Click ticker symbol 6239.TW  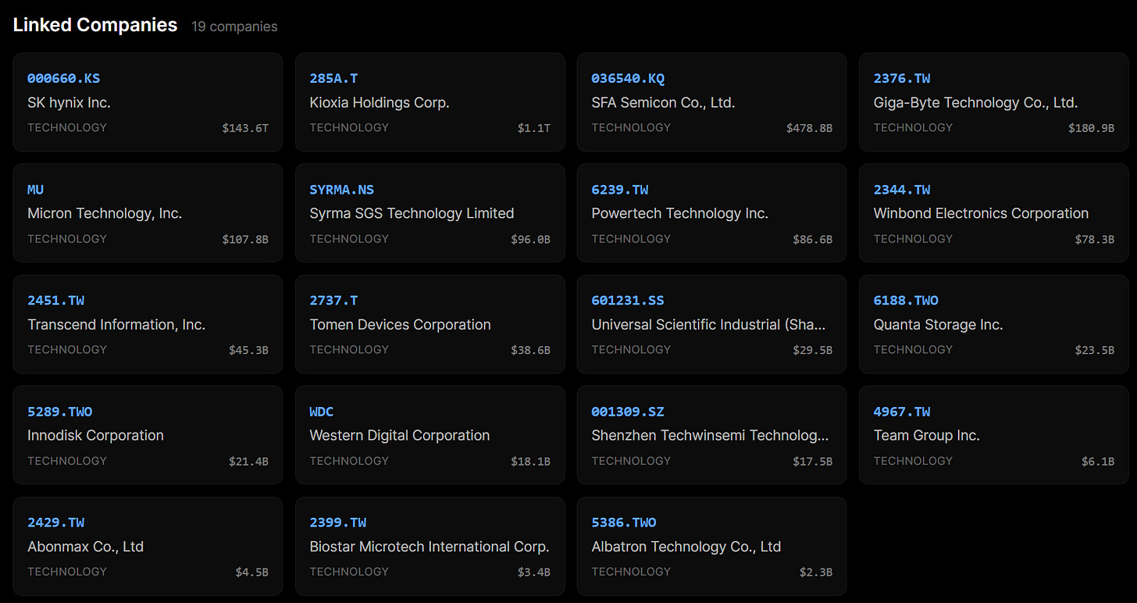click(x=620, y=190)
